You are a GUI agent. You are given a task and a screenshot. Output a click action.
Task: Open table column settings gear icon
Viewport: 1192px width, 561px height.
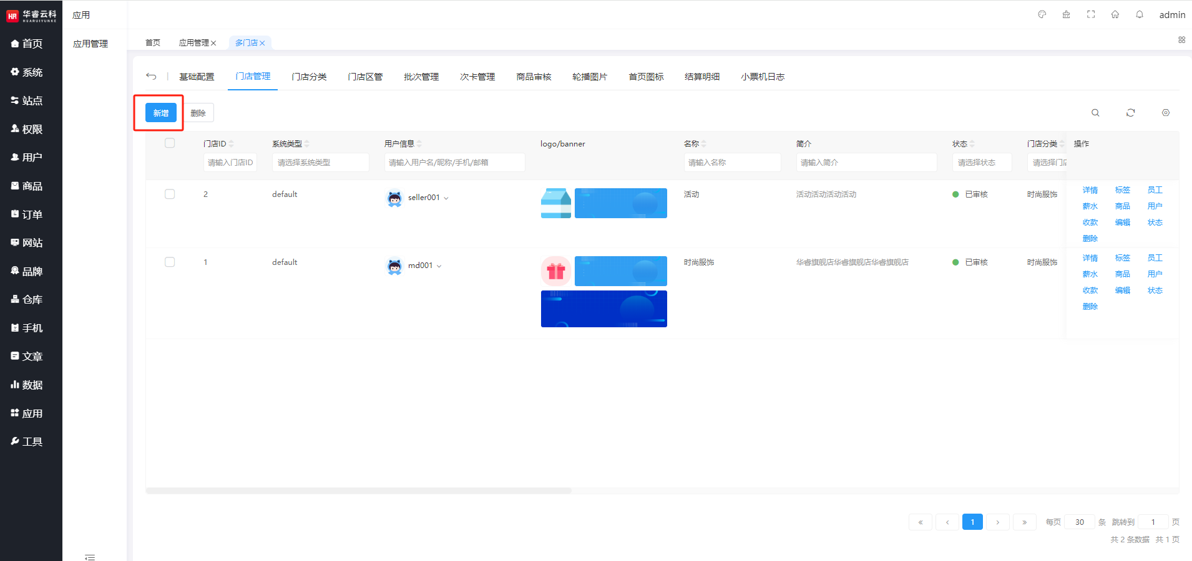pyautogui.click(x=1165, y=113)
